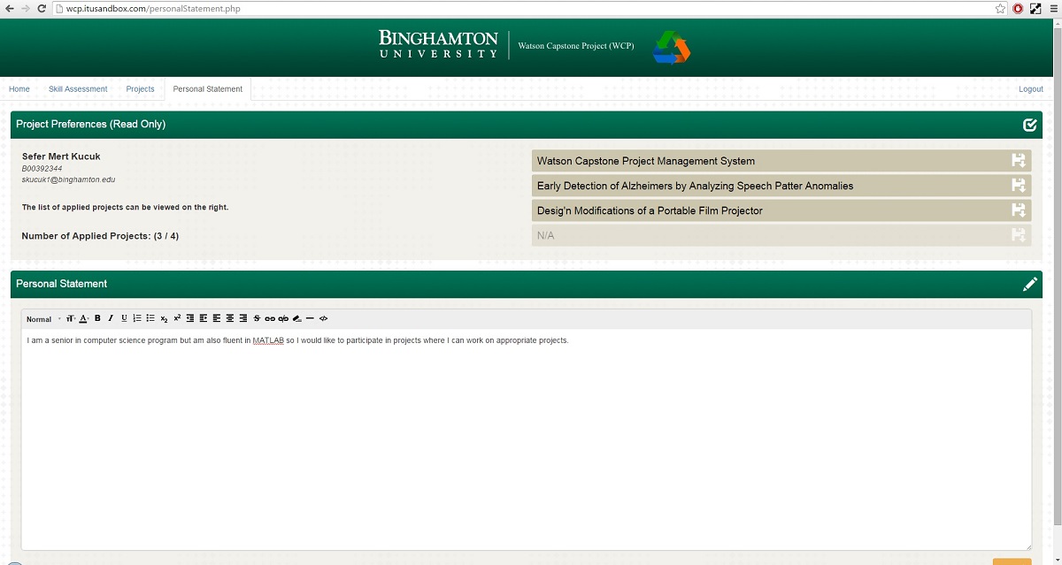Click the Logout link
Image resolution: width=1062 pixels, height=565 pixels.
pos(1030,89)
